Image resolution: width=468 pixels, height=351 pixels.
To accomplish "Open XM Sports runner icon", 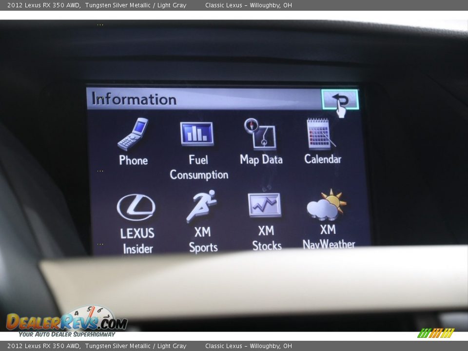I will pyautogui.click(x=202, y=206).
